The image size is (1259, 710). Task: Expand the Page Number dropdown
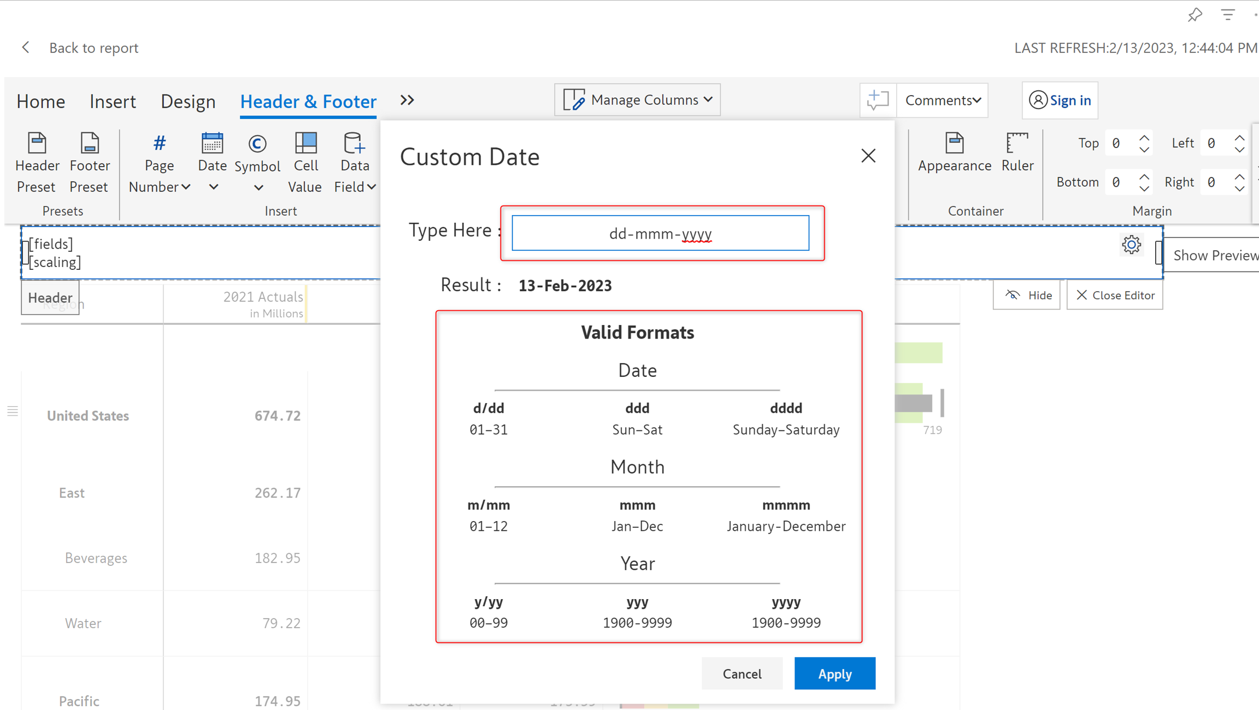[186, 187]
